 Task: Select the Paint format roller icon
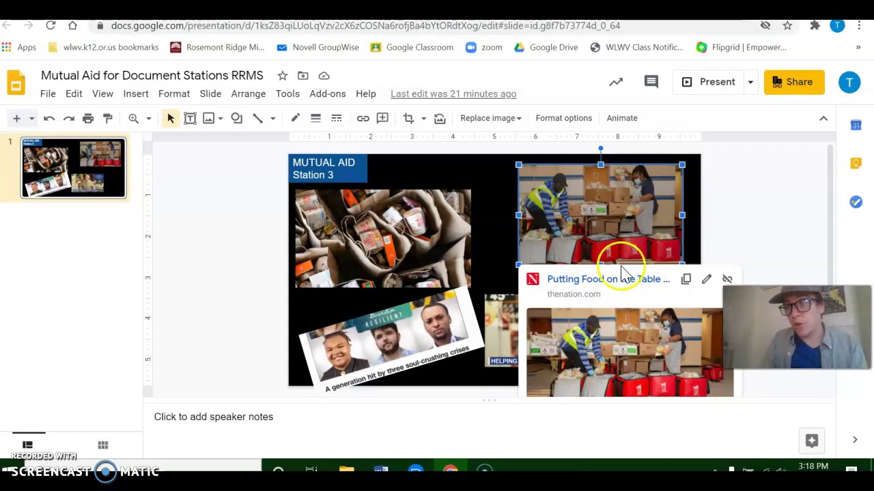(x=107, y=118)
